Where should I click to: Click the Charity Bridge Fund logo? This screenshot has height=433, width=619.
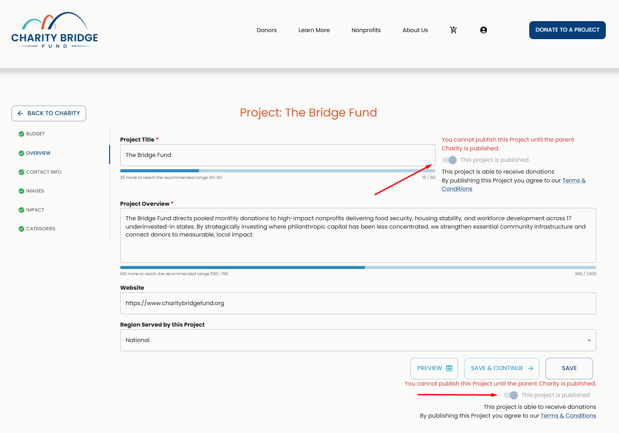coord(55,30)
